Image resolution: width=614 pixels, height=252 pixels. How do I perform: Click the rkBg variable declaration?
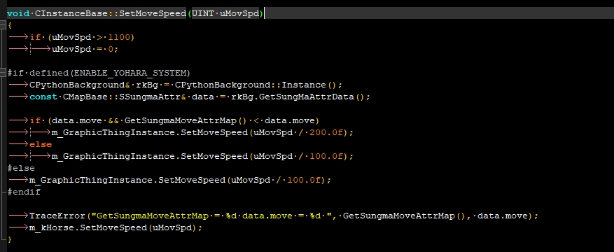[147, 85]
